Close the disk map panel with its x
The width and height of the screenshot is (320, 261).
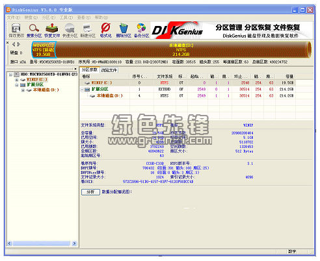8,43
